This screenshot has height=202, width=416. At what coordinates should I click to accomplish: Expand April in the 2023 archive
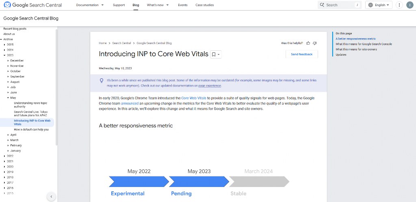(8, 135)
